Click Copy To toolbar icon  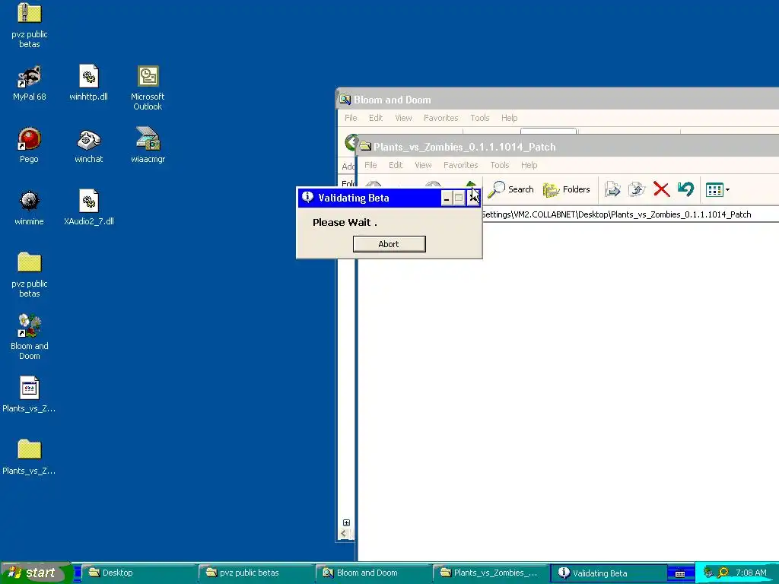(x=637, y=189)
